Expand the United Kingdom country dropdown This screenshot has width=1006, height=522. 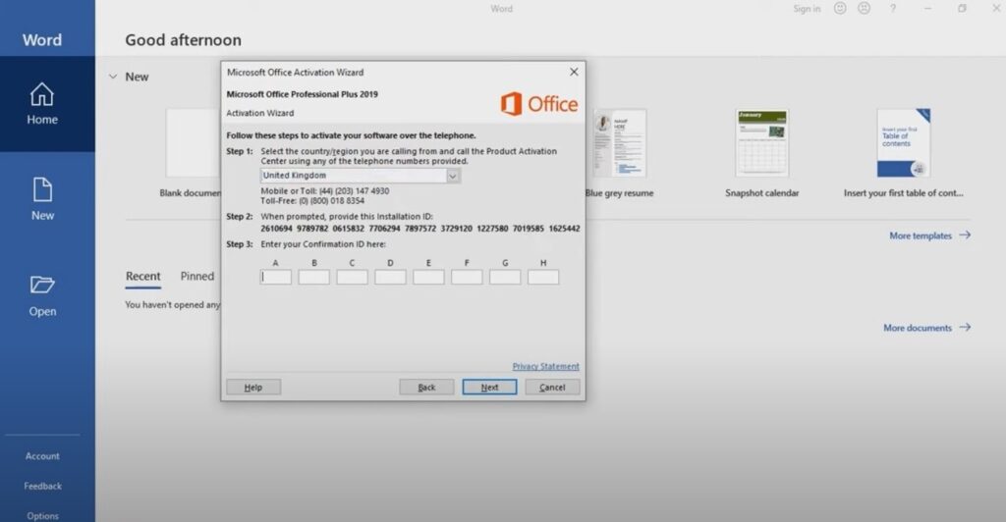point(452,176)
